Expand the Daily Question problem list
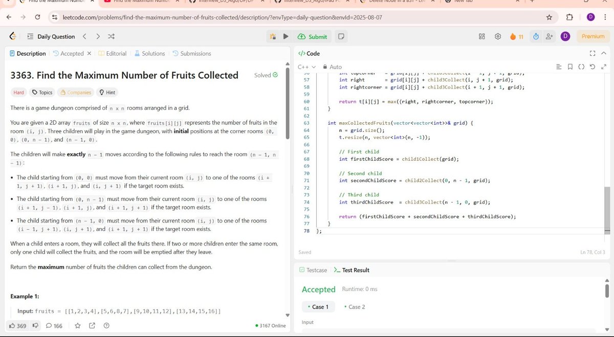 pyautogui.click(x=51, y=36)
